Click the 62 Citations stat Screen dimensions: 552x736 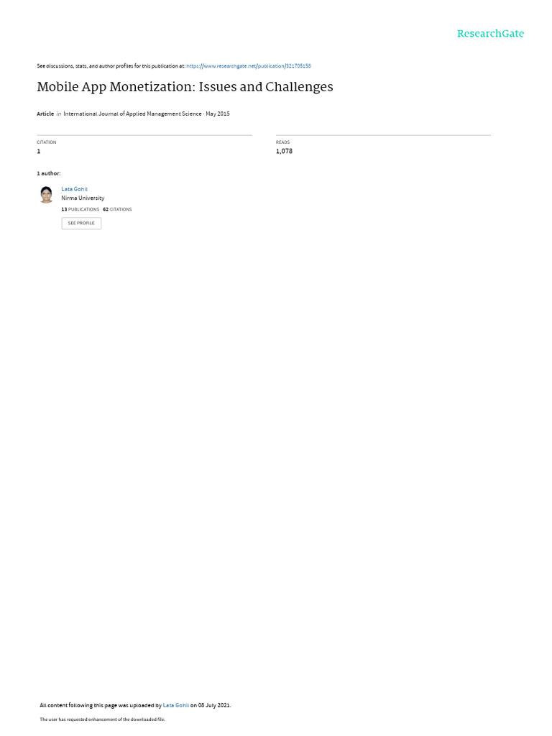[117, 209]
